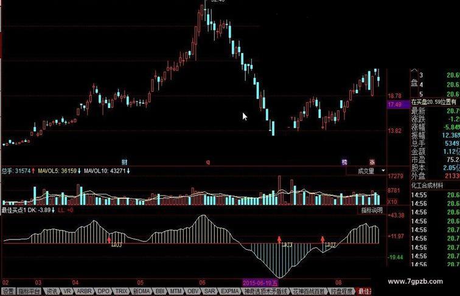Click the 最佳买点1 DK: -3.89 label
The height and width of the screenshot is (296, 460).
coord(28,210)
